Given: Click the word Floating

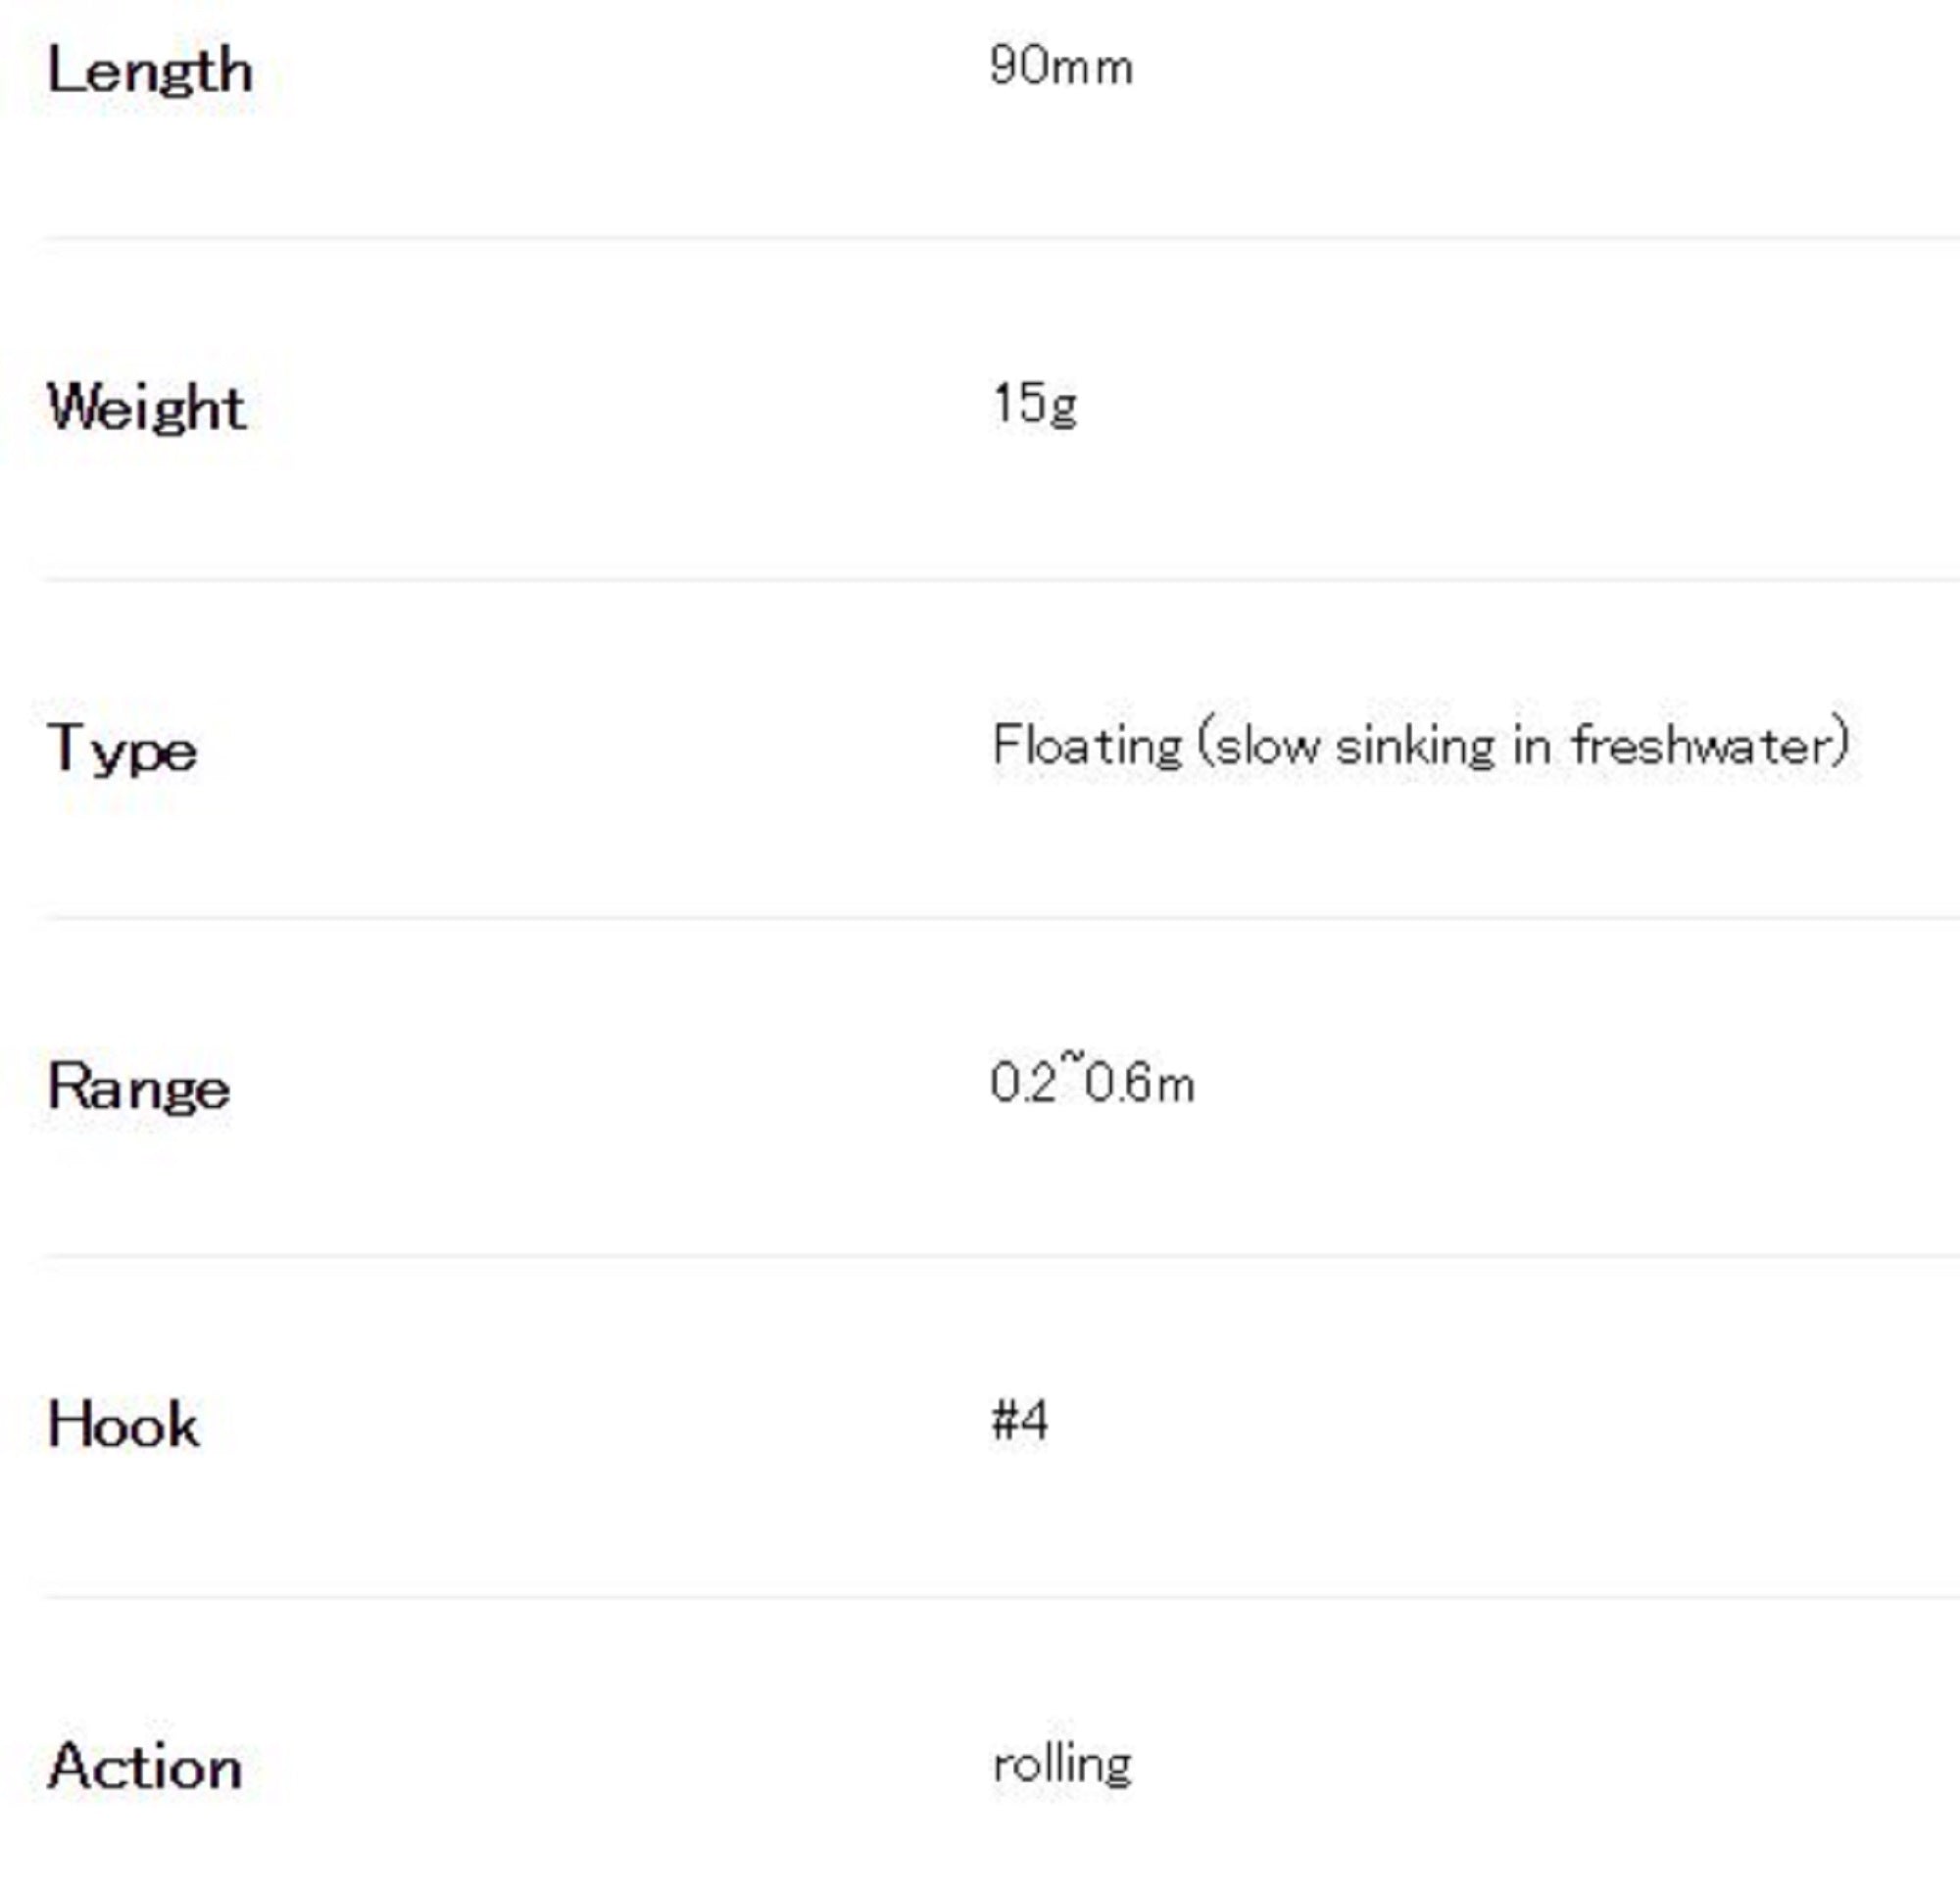Looking at the screenshot, I should [1087, 746].
